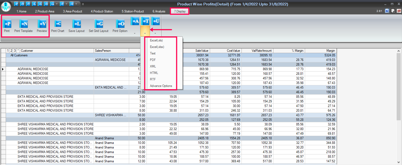Open the 1.Home tab
Image resolution: width=402 pixels, height=165 pixels.
tap(21, 11)
